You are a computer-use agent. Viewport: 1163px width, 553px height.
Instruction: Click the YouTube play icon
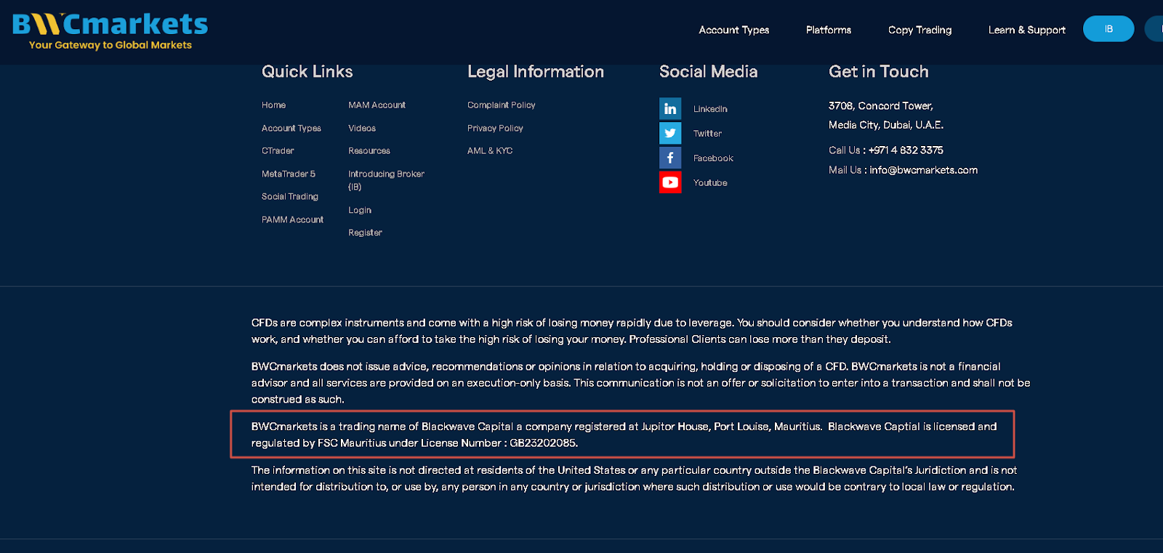pos(670,182)
